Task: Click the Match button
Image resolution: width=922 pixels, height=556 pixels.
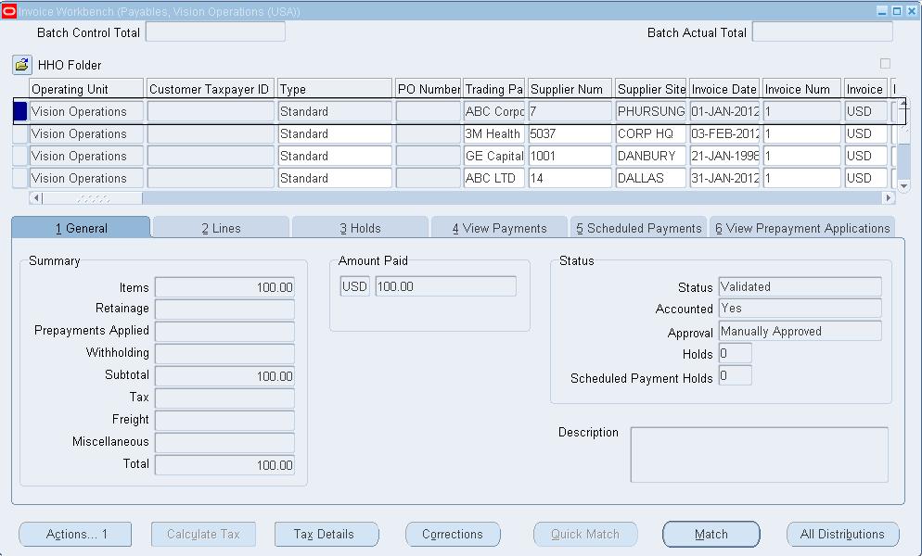Action: tap(711, 534)
